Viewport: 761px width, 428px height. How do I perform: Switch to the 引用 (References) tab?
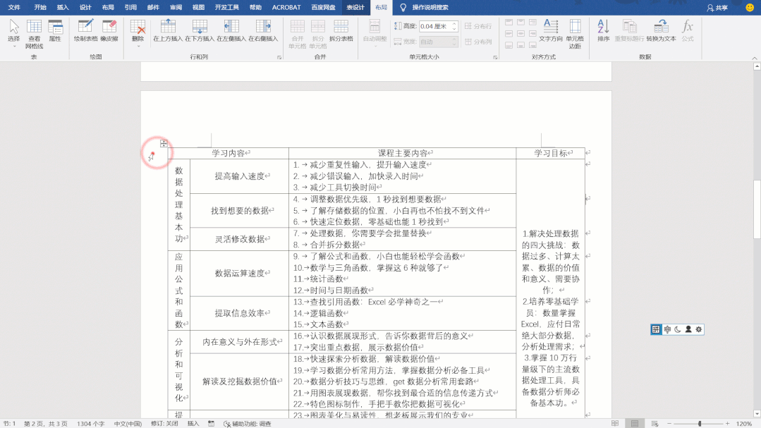(x=130, y=7)
